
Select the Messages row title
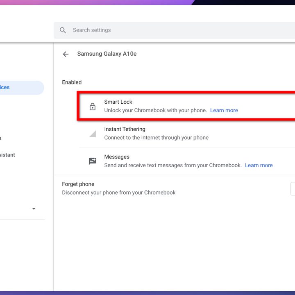(117, 157)
